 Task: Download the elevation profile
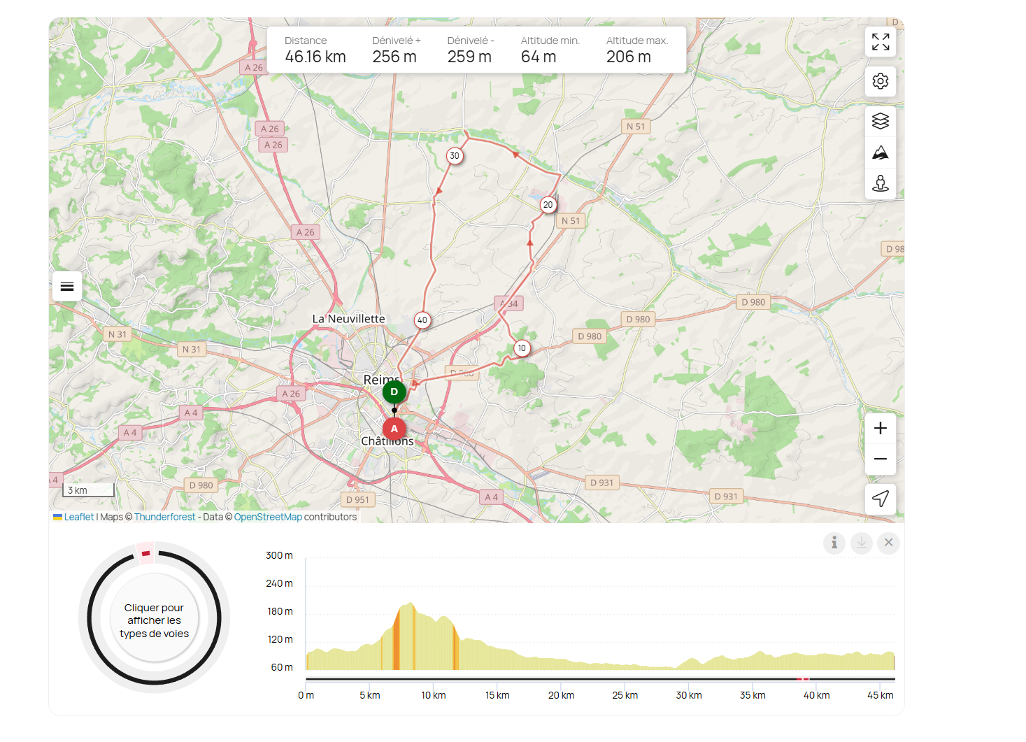[x=861, y=543]
